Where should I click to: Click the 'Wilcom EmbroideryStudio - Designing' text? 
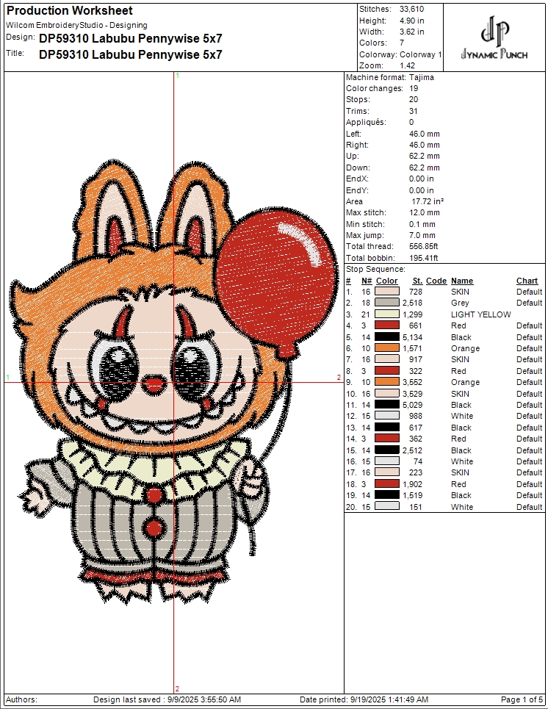click(76, 25)
